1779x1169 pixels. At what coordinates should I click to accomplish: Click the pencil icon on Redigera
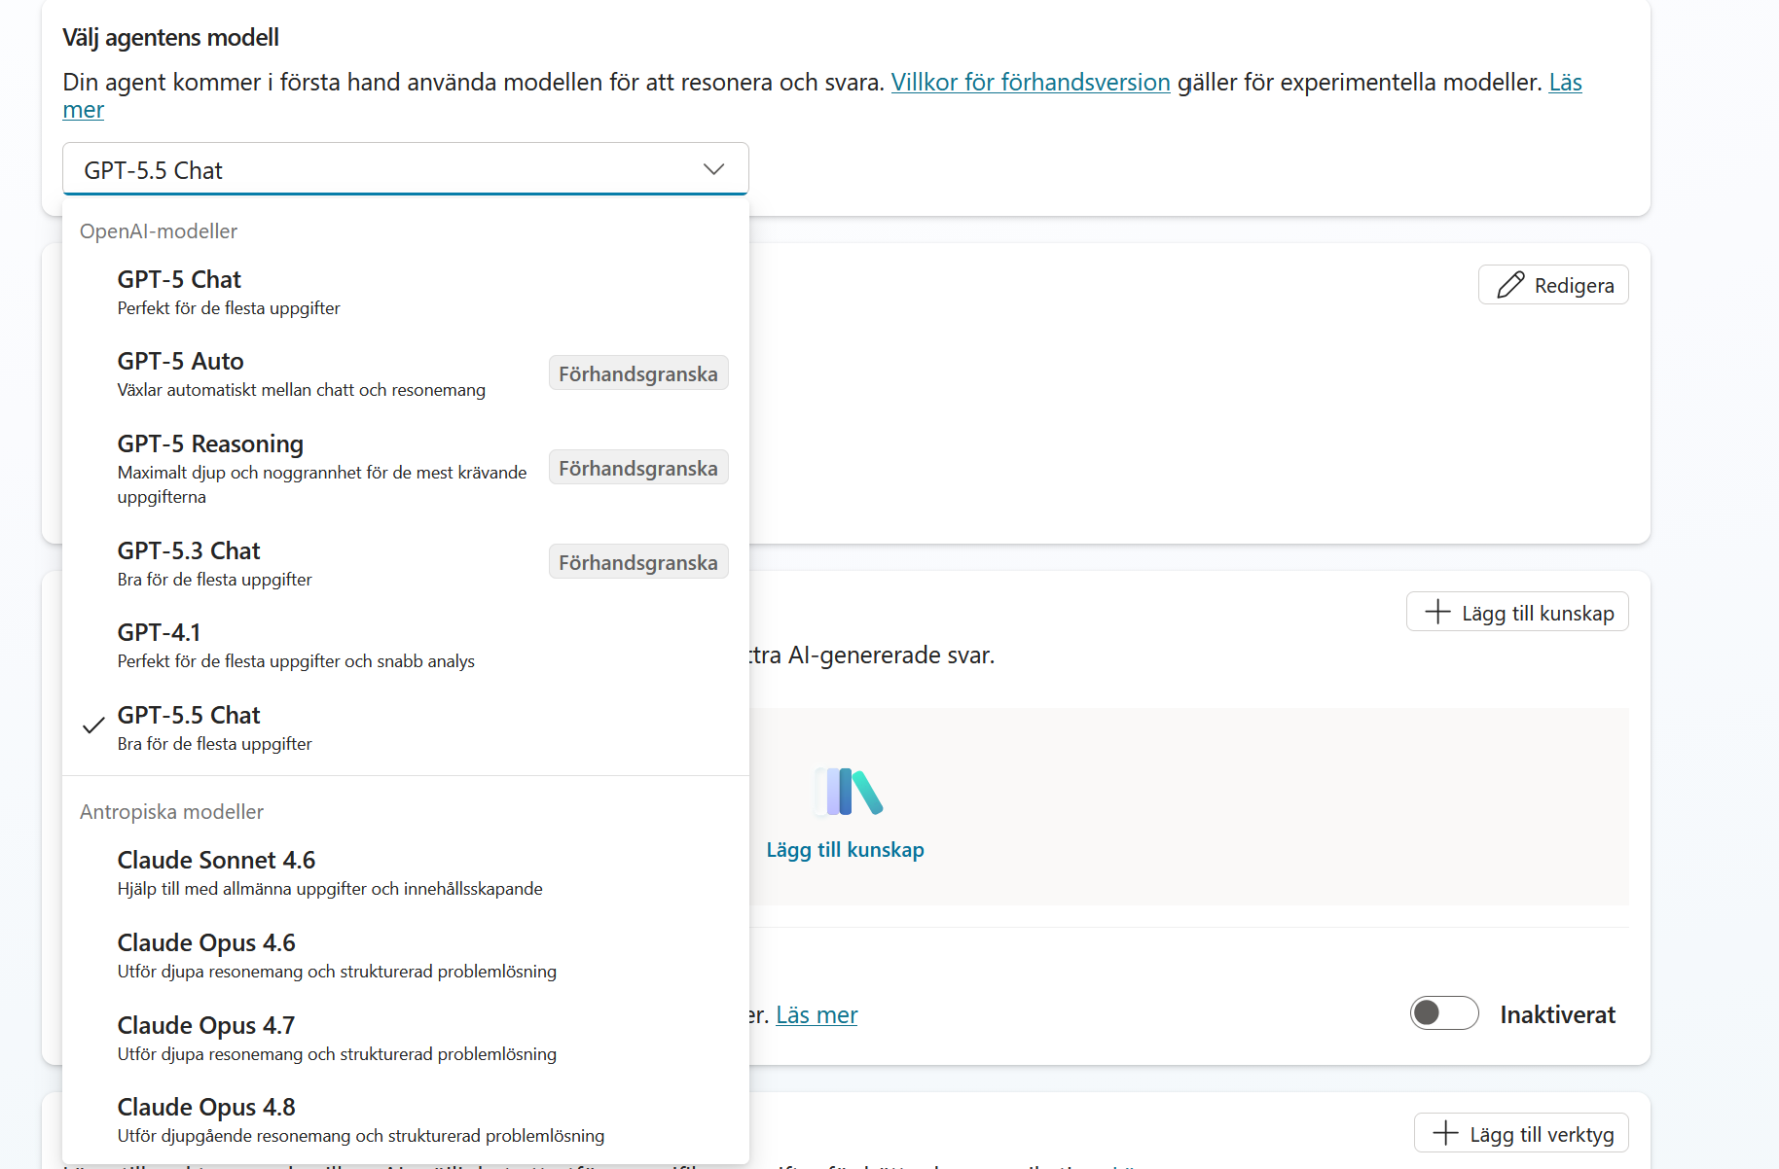(1510, 285)
